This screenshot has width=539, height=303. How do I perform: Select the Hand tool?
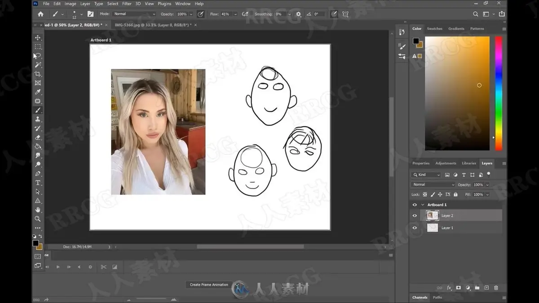click(x=38, y=210)
